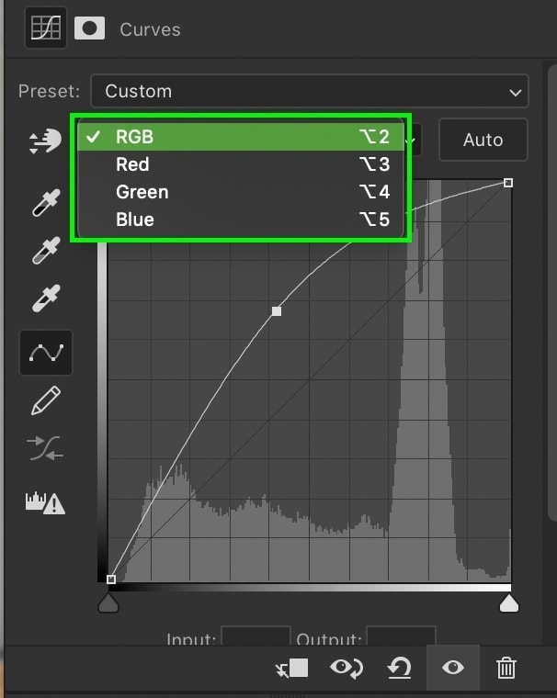The image size is (557, 698).
Task: Choose the Red channel option
Action: [241, 164]
